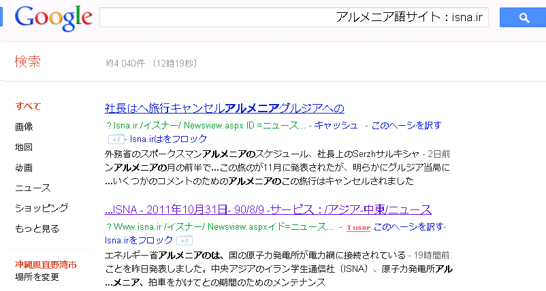Focus the search input containing isna.ir
This screenshot has width=546, height=291.
point(294,18)
